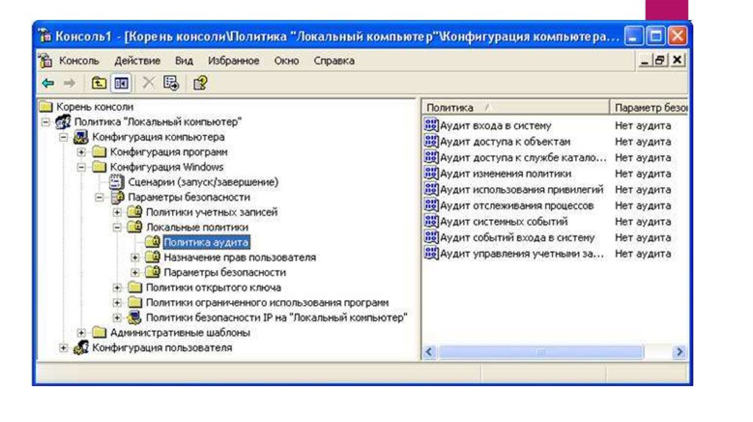Viewport: 753px width, 422px height.
Task: Select the Корень консоли folder icon
Action: point(46,107)
